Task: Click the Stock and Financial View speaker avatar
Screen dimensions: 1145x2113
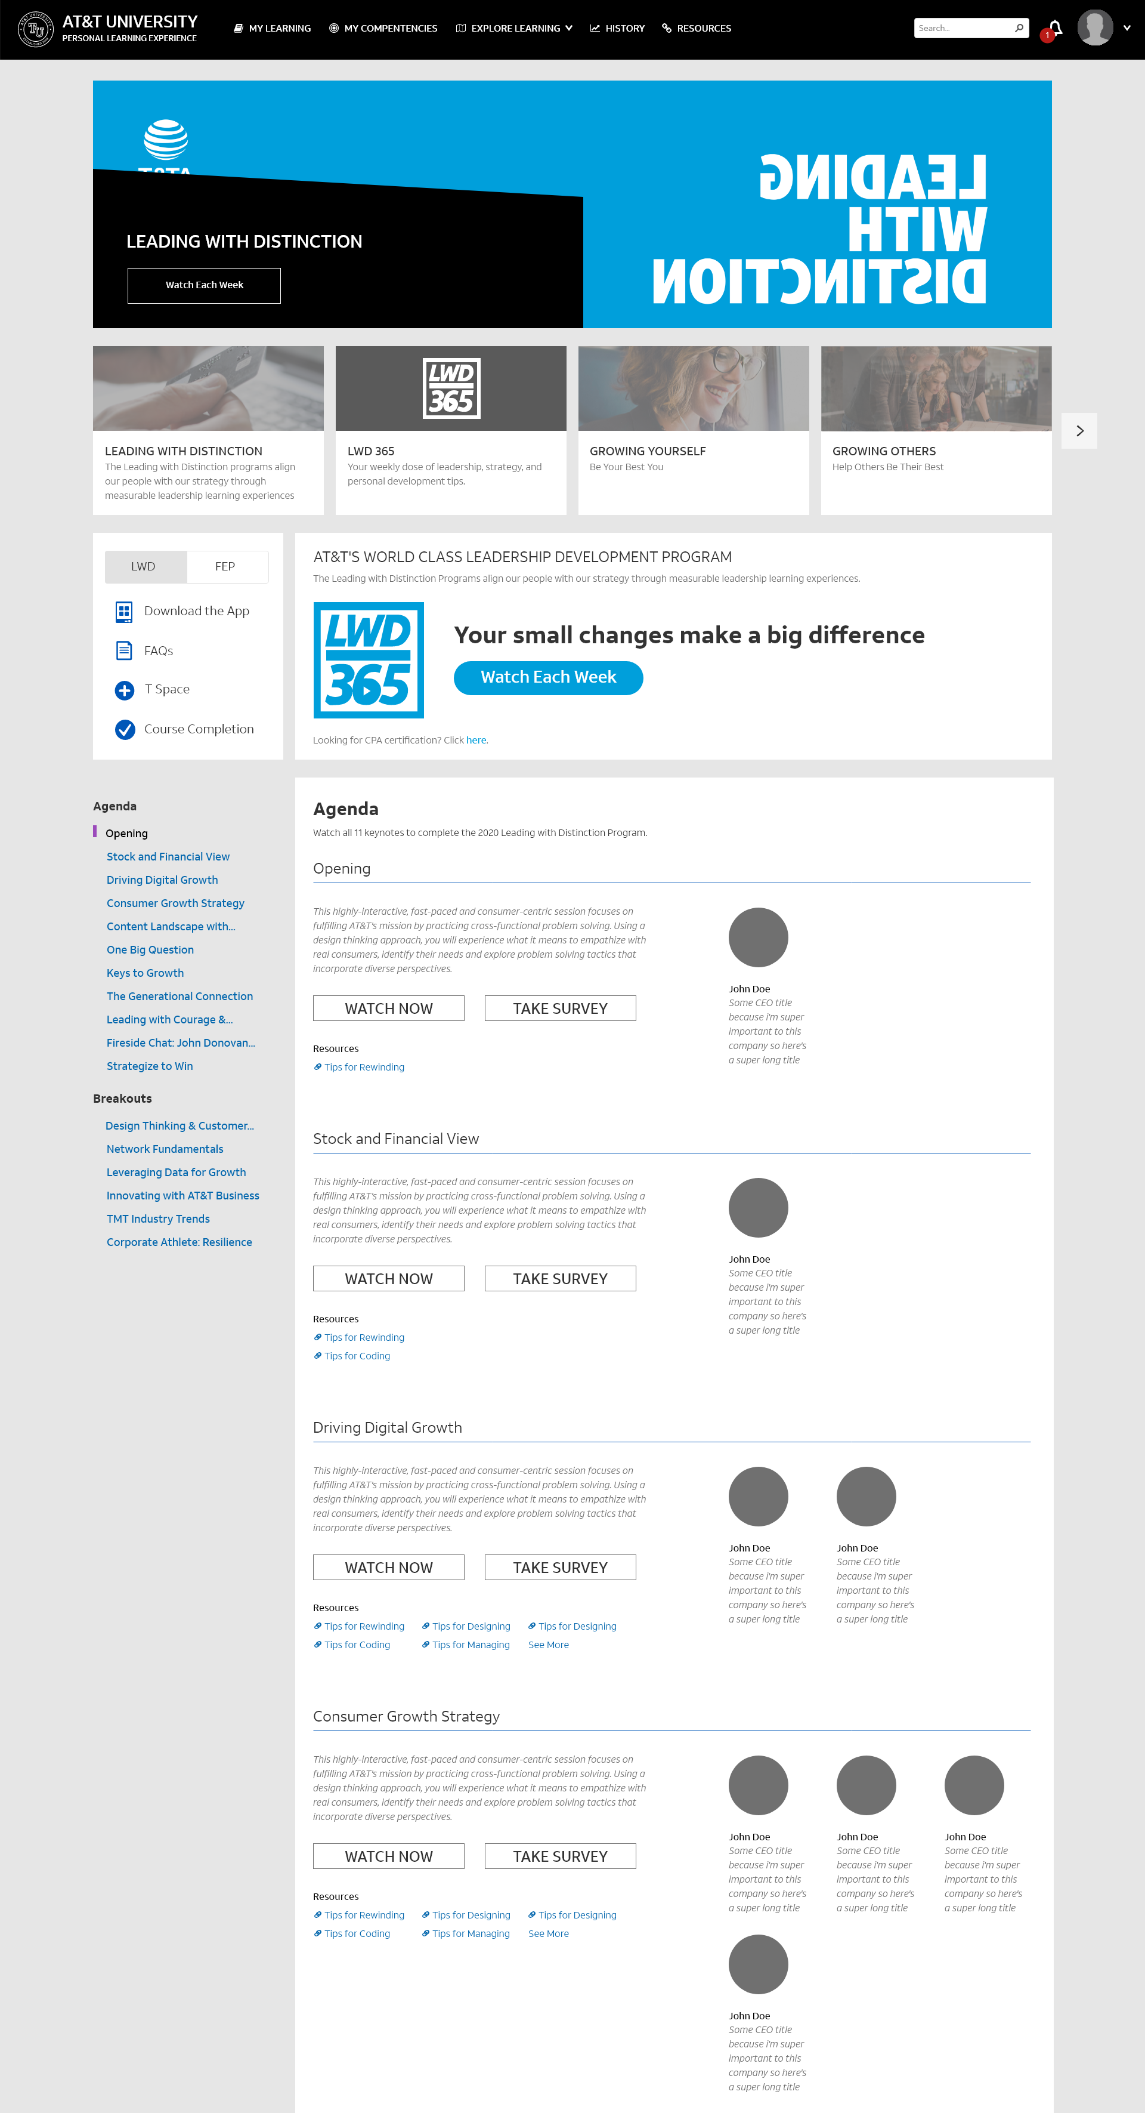Action: (758, 1207)
